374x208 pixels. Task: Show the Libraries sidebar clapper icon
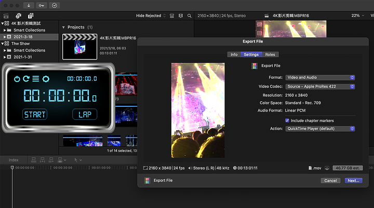click(x=6, y=16)
